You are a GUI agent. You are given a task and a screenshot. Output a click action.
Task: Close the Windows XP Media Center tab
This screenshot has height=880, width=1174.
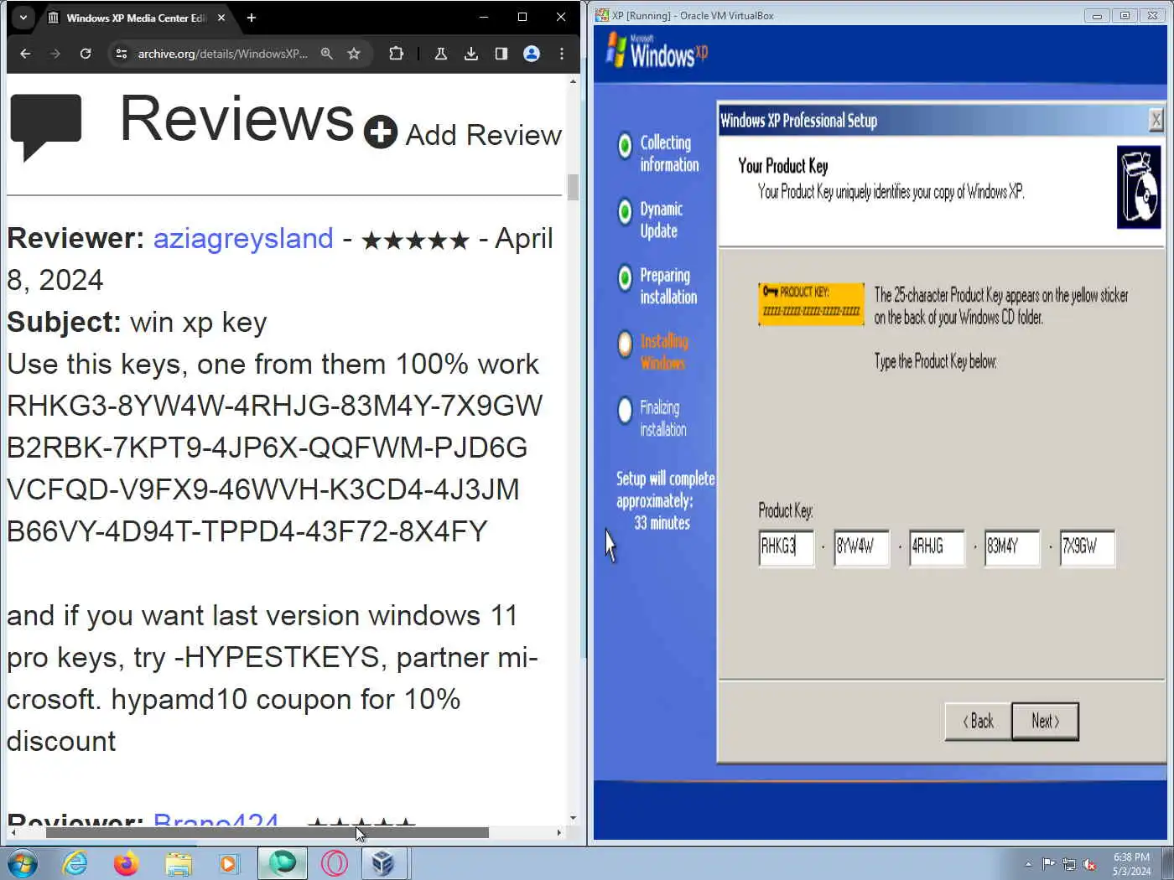(x=221, y=18)
